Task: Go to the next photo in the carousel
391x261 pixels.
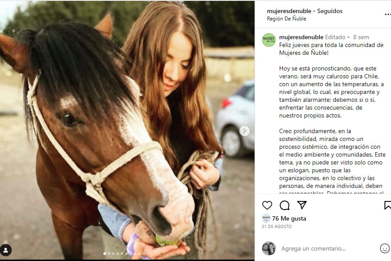Action: 245,130
